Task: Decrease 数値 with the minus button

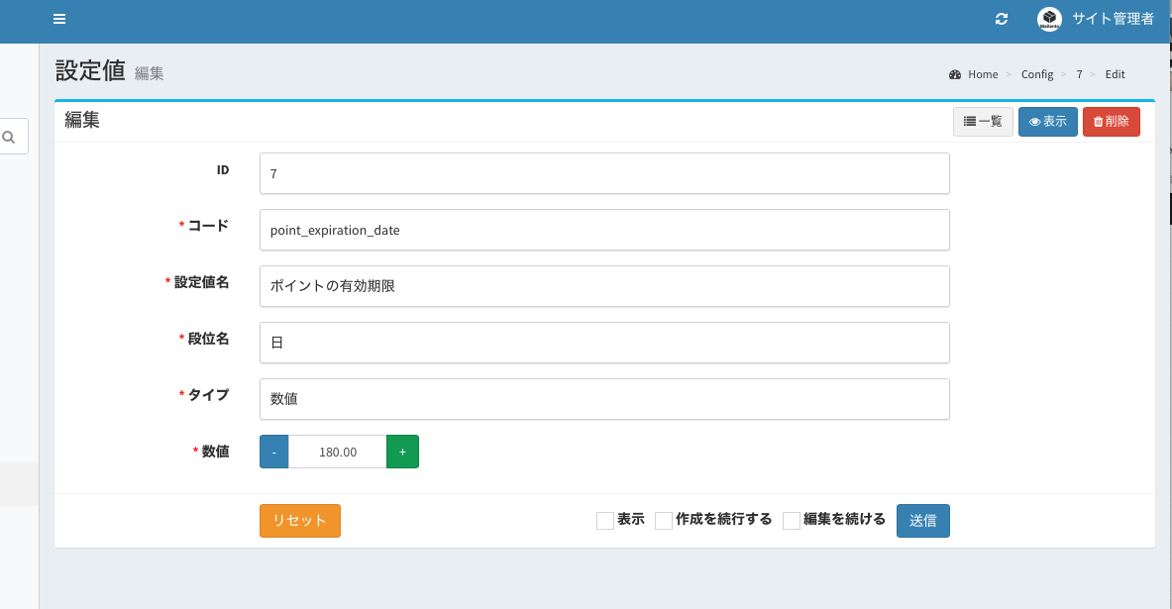Action: pyautogui.click(x=273, y=452)
